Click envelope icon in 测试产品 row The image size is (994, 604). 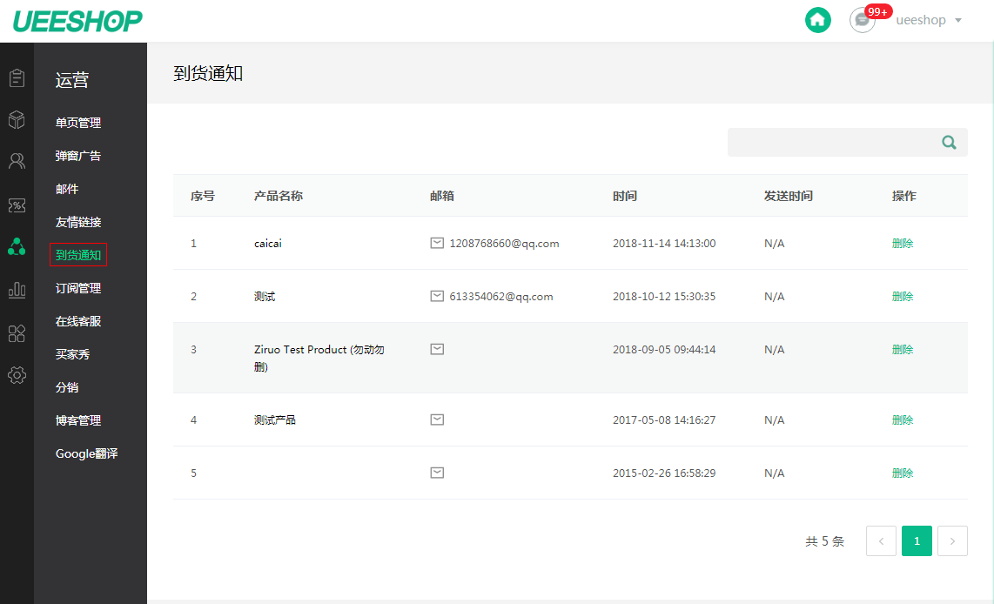[437, 419]
